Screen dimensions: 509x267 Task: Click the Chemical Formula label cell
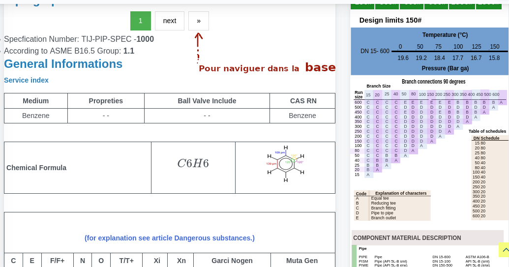tap(78, 168)
